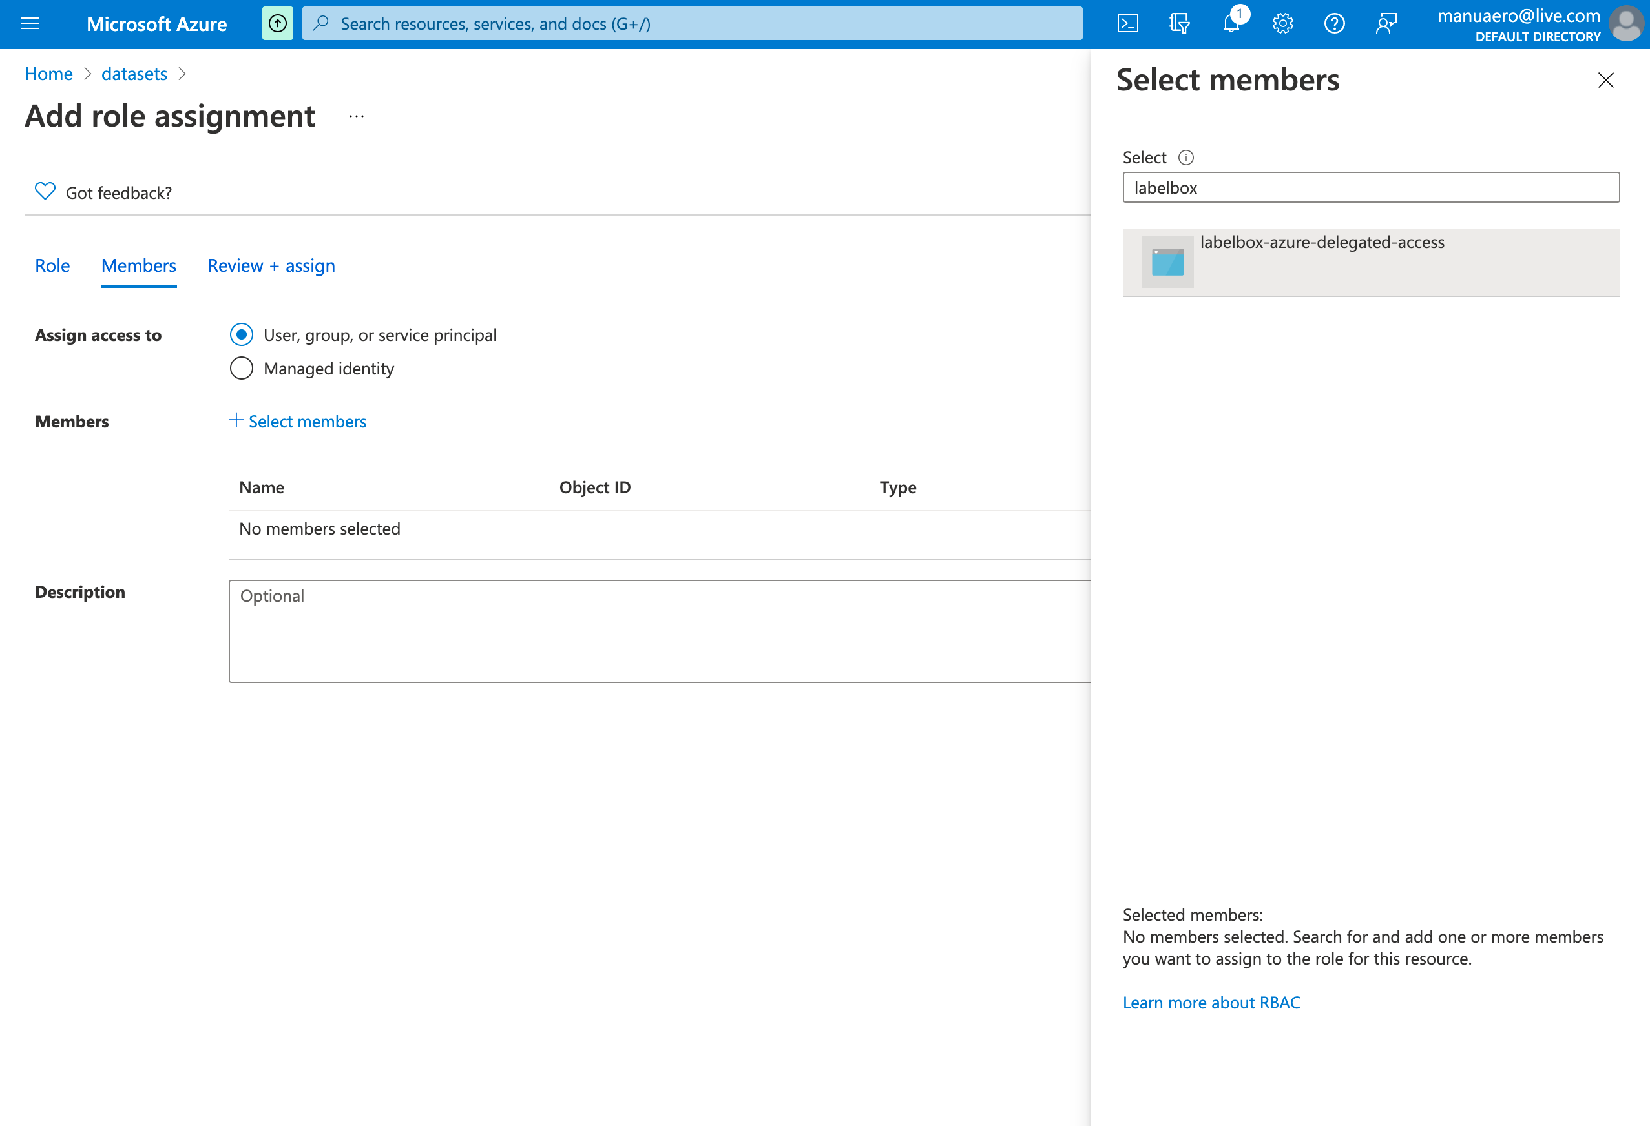This screenshot has height=1126, width=1650.
Task: Click the upgrade arrow icon beside search
Action: point(278,23)
